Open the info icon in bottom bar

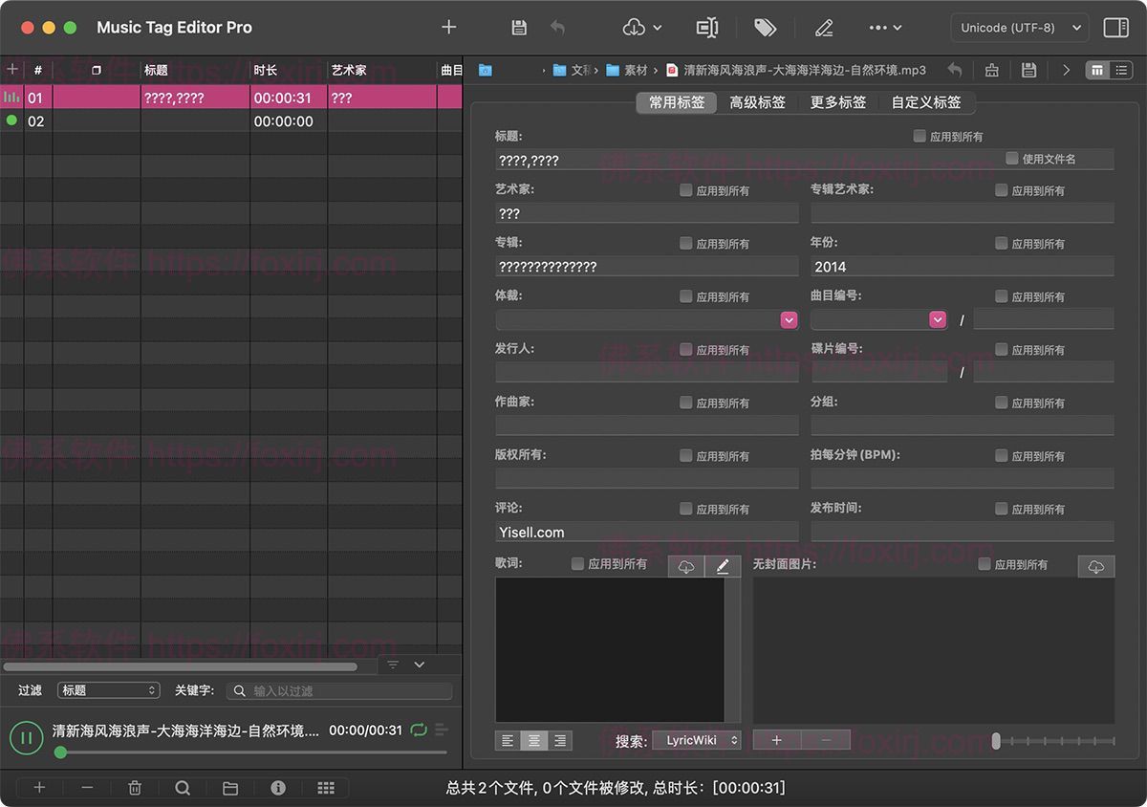click(278, 788)
